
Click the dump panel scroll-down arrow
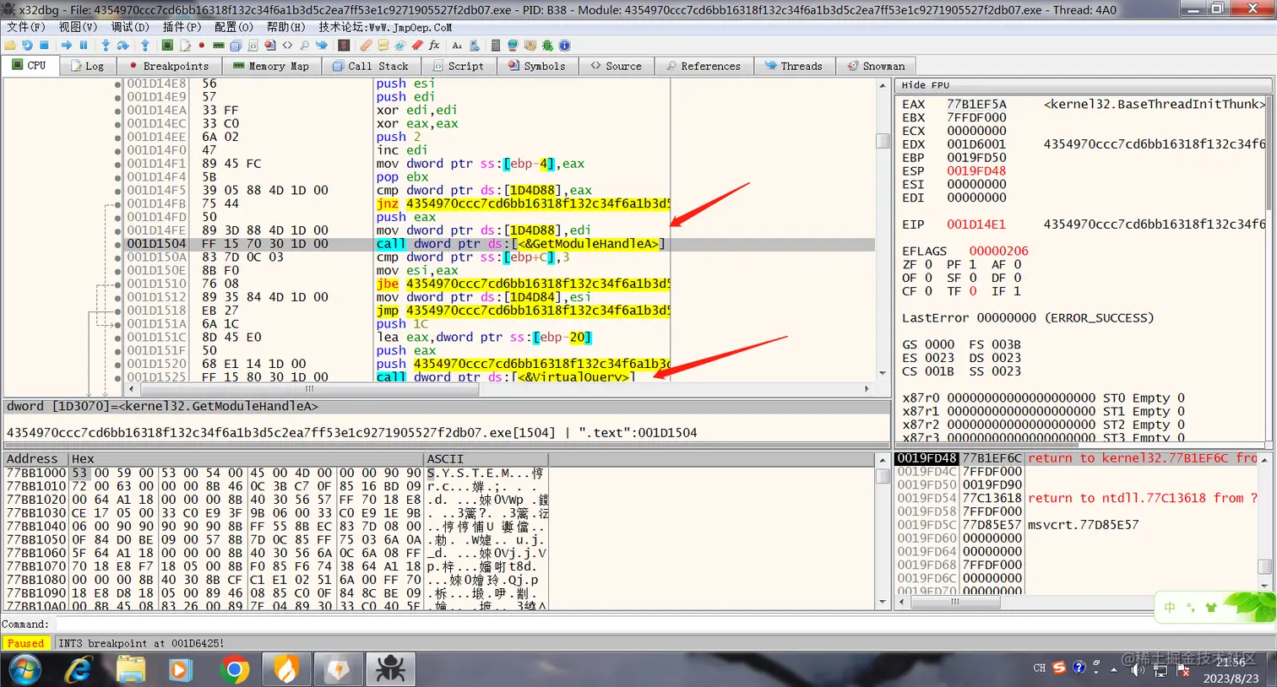[883, 603]
